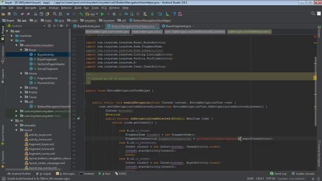This screenshot has height=181, width=322.
Task: Open the profiler gauge toolbar icon
Action: pyautogui.click(x=126, y=14)
